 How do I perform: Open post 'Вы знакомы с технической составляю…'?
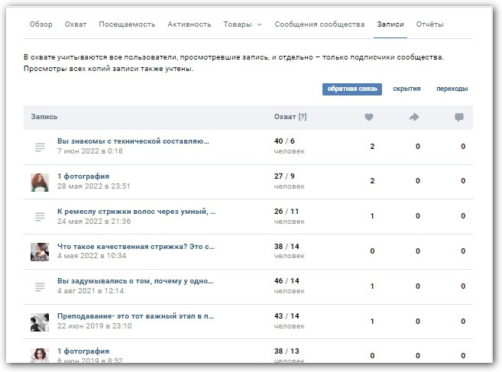pyautogui.click(x=133, y=141)
